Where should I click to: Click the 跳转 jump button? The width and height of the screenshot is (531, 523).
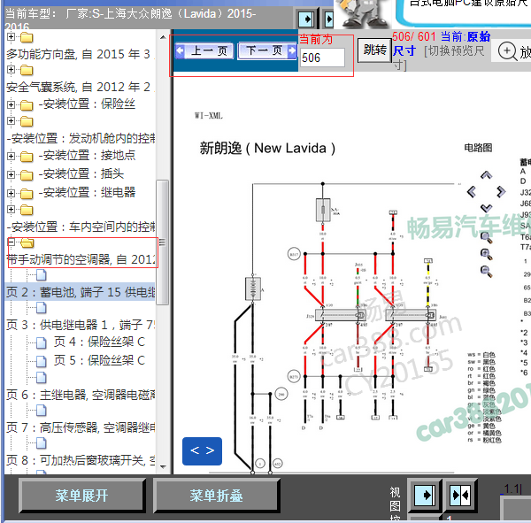click(x=374, y=50)
